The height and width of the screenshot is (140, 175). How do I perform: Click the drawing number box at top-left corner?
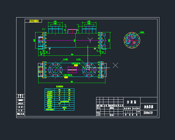[x=33, y=21]
